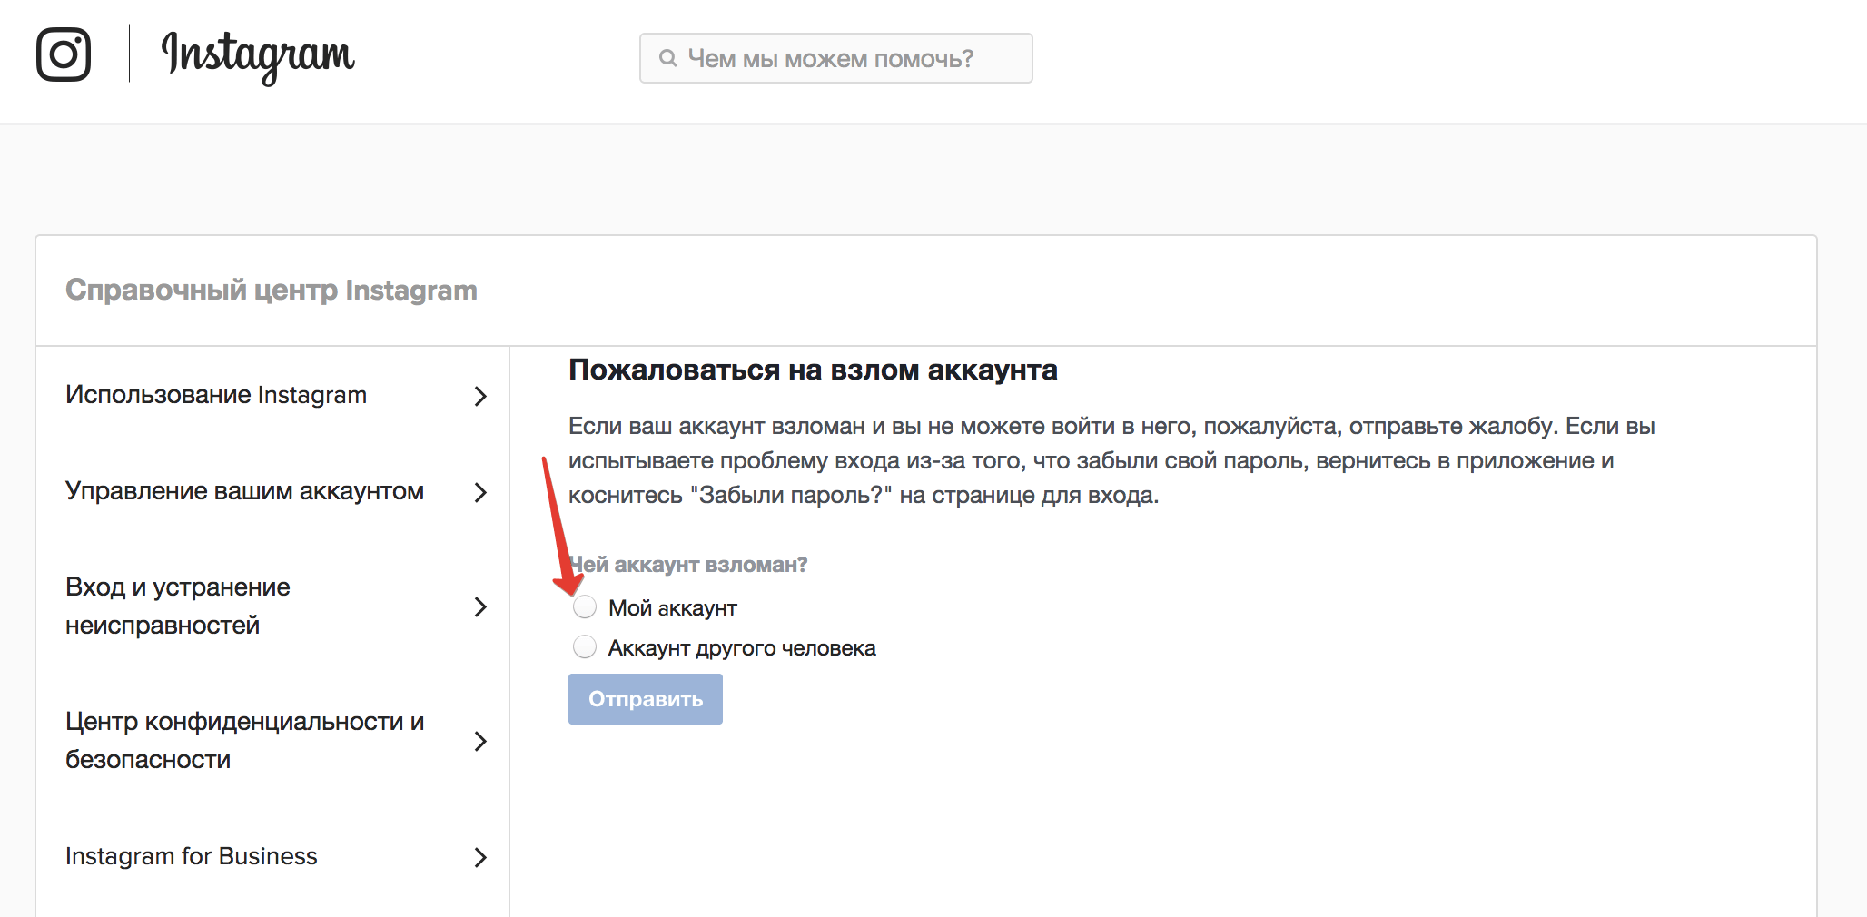Click the 'Мой аккаунт' label text
The height and width of the screenshot is (917, 1867).
pos(672,607)
